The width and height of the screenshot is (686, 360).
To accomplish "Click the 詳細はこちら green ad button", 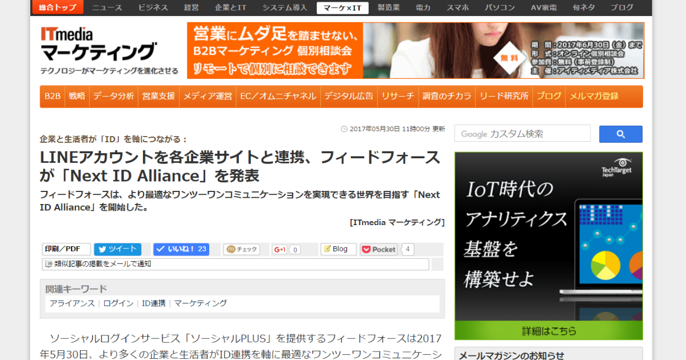I will click(549, 331).
